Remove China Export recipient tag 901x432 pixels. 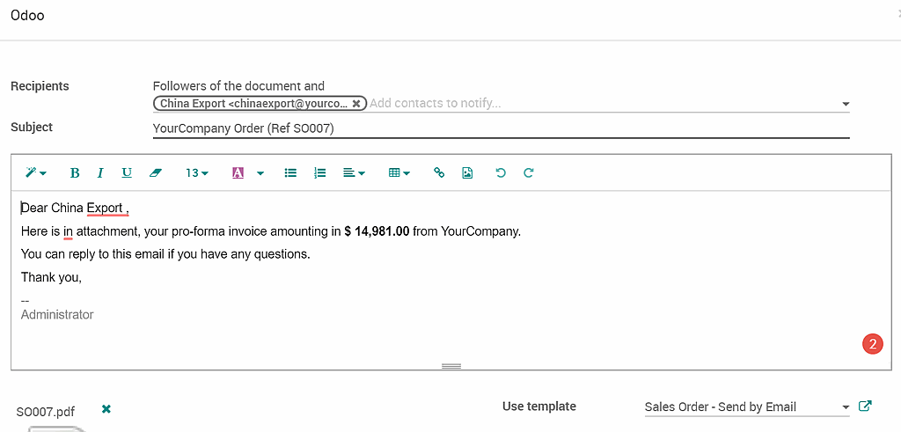tap(356, 104)
